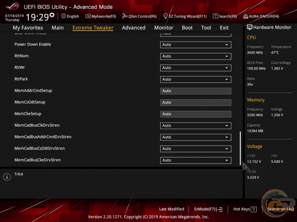Viewport: 297px width, 222px height.
Task: Switch to EzMode(F7)
Action: pyautogui.click(x=208, y=209)
